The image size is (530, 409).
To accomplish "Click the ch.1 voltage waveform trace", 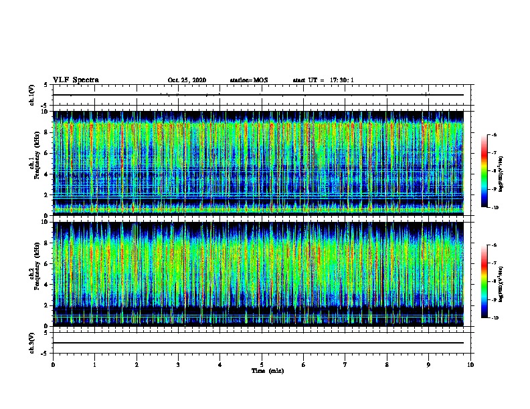I will point(258,95).
